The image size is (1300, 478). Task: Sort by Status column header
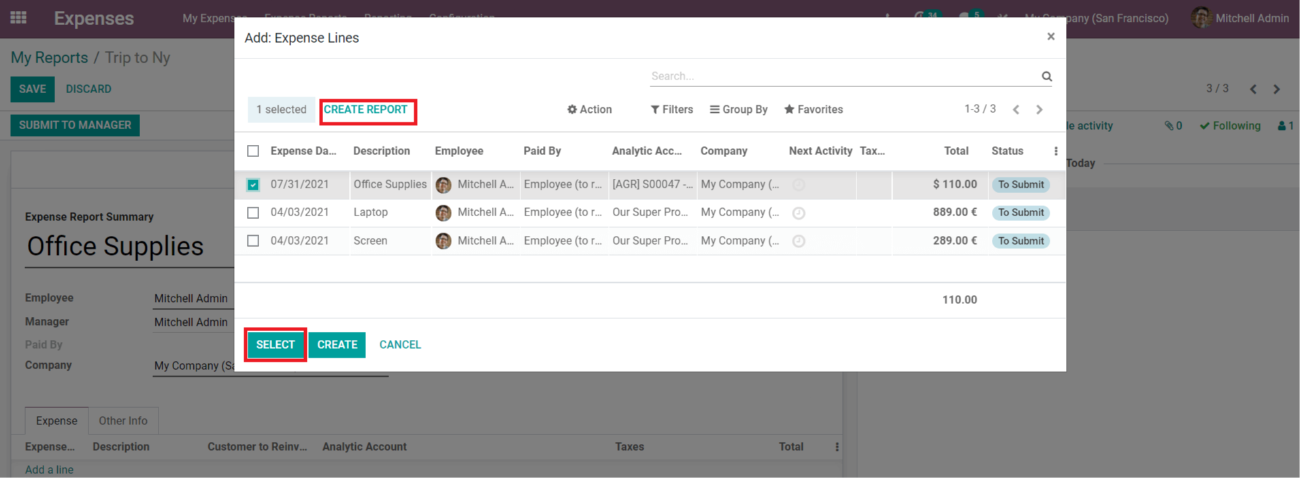coord(1007,151)
